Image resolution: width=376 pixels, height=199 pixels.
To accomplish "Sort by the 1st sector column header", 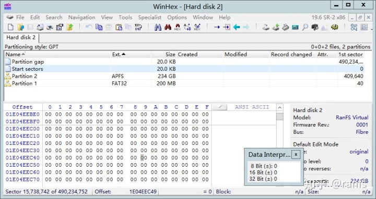I will click(351, 54).
